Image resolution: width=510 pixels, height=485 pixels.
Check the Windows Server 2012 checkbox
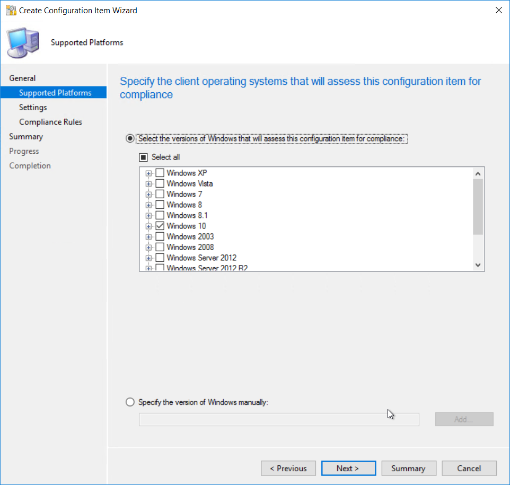160,258
